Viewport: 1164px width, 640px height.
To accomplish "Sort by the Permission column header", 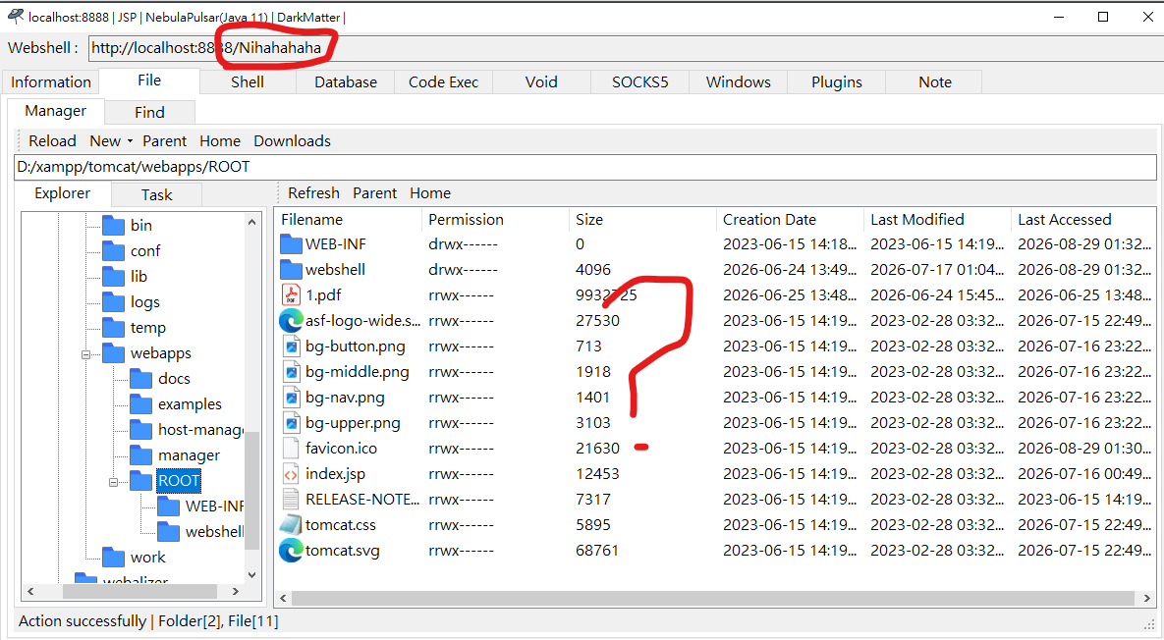I will click(495, 220).
